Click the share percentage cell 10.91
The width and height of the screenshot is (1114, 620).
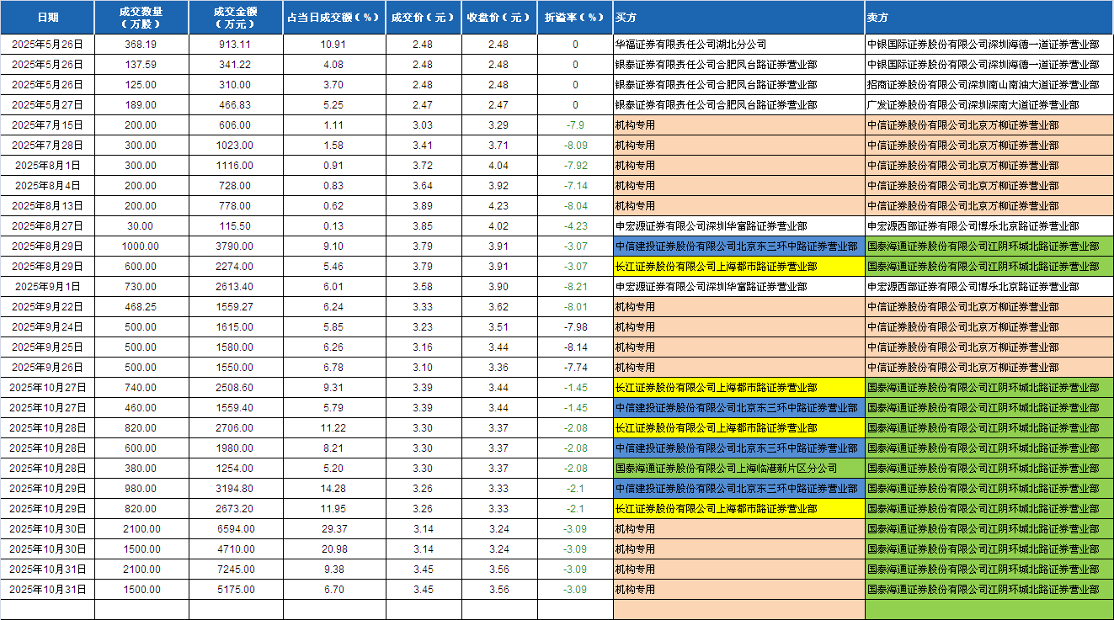pyautogui.click(x=334, y=44)
